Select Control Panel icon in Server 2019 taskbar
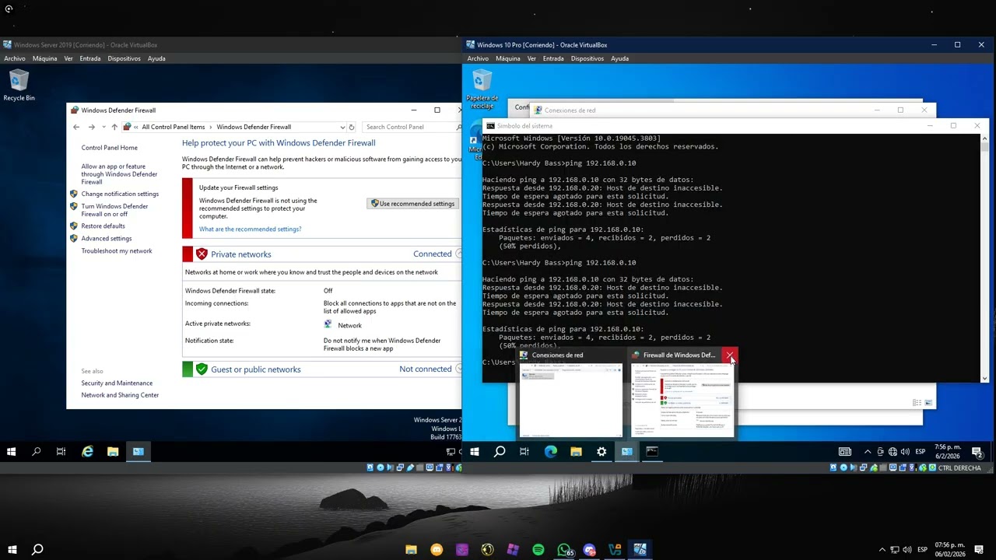 click(138, 451)
